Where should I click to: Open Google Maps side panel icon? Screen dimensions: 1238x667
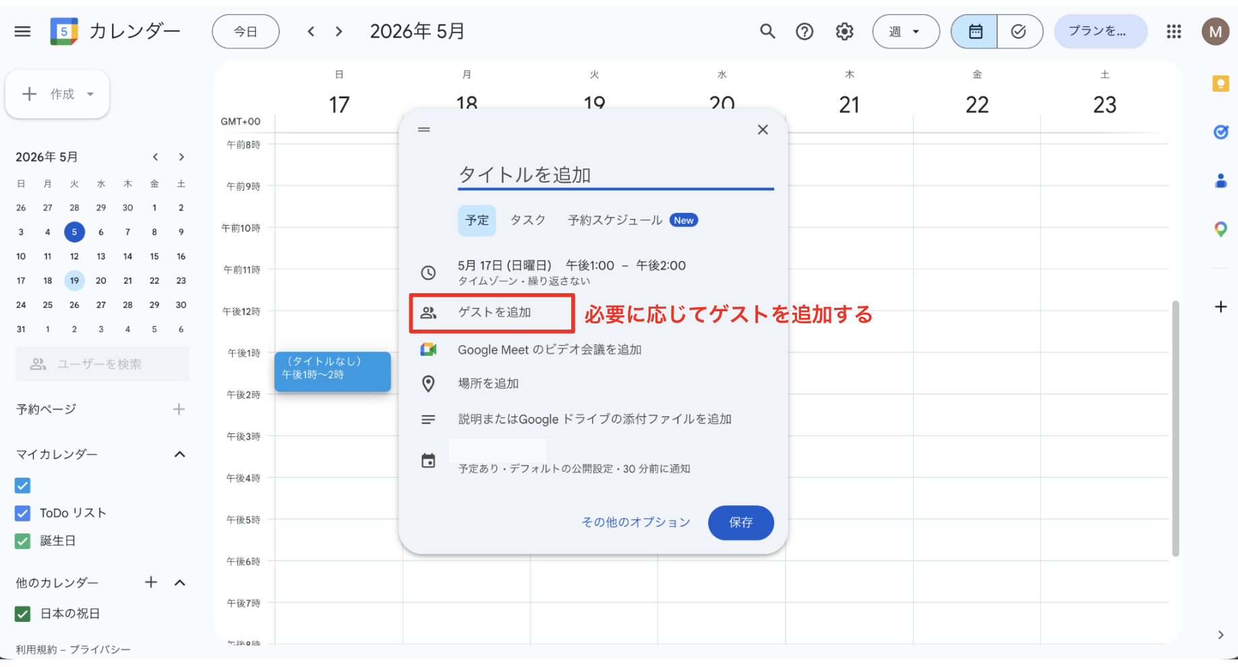(x=1220, y=229)
